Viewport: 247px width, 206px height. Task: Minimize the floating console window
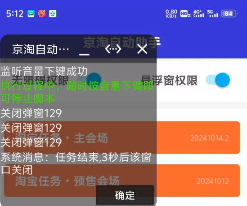84,54
